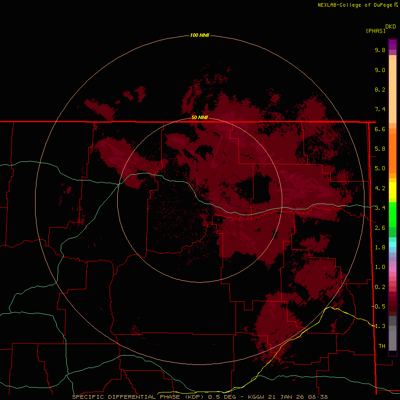The height and width of the screenshot is (400, 400).
Task: Click the TH threshold label on the color bar
Action: [382, 346]
